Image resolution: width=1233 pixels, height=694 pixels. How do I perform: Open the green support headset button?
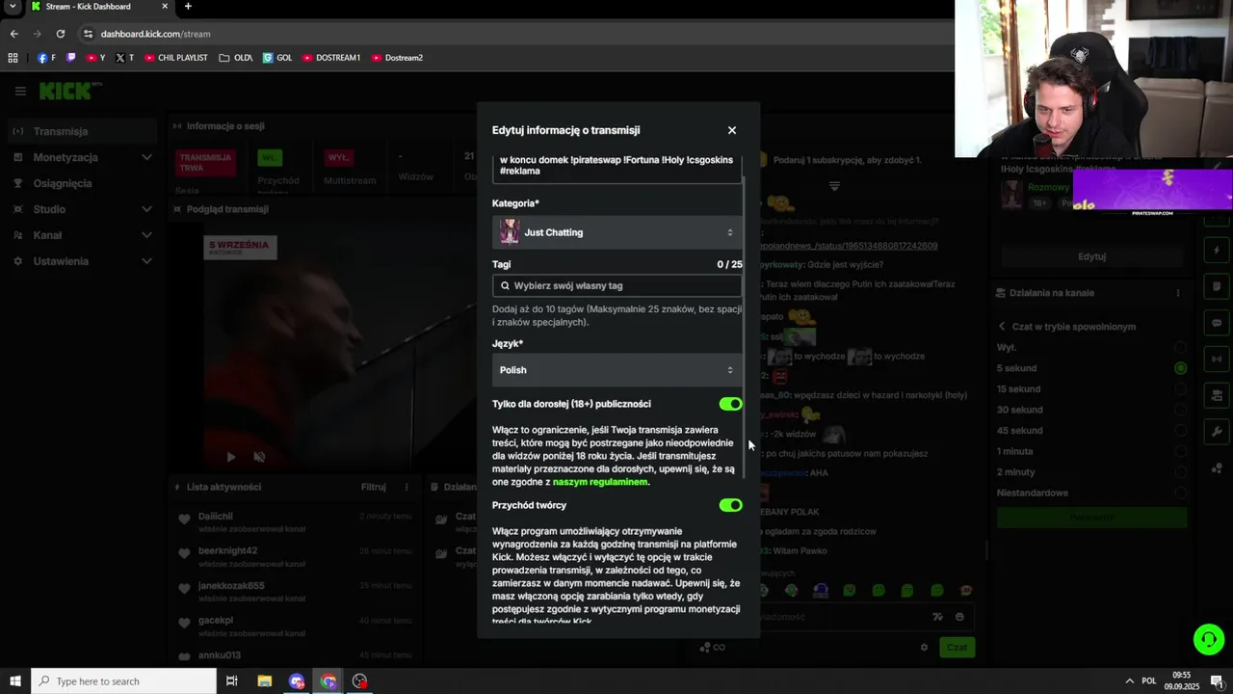pos(1208,639)
